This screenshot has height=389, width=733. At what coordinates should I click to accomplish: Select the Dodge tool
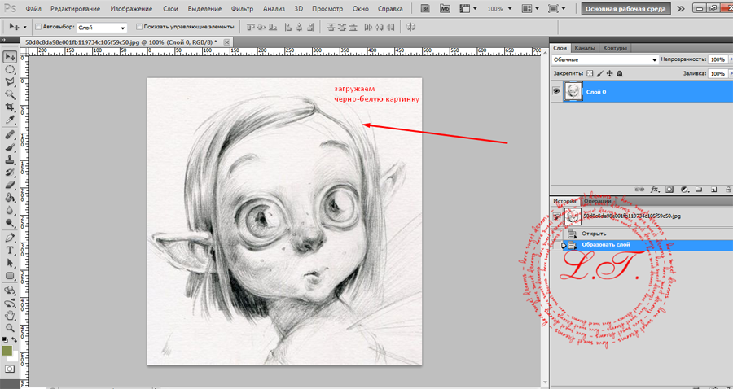tap(10, 223)
